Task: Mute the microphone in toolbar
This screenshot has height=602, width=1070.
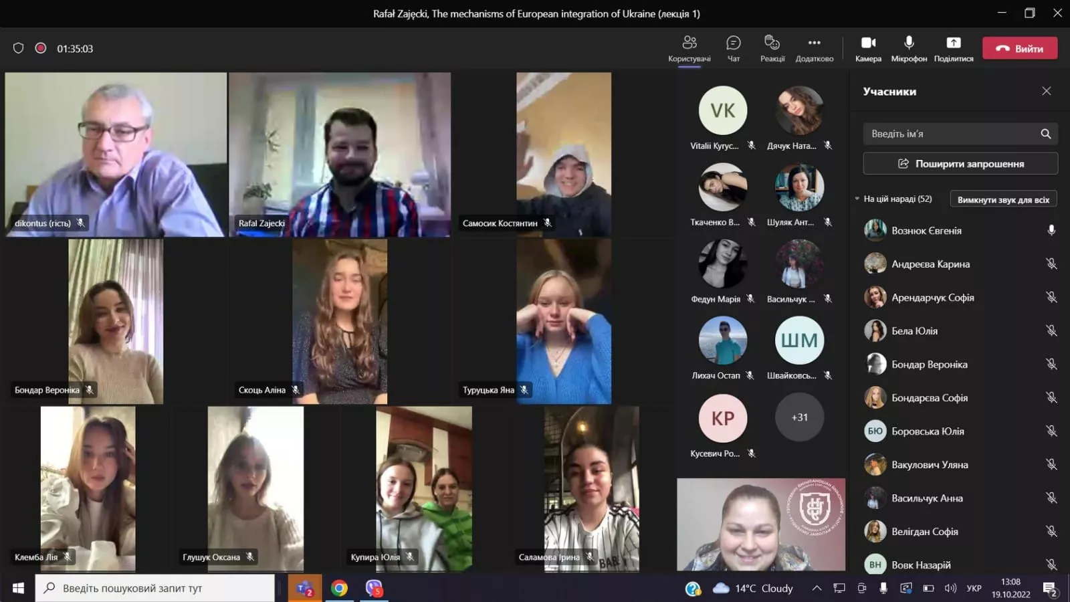Action: [909, 43]
